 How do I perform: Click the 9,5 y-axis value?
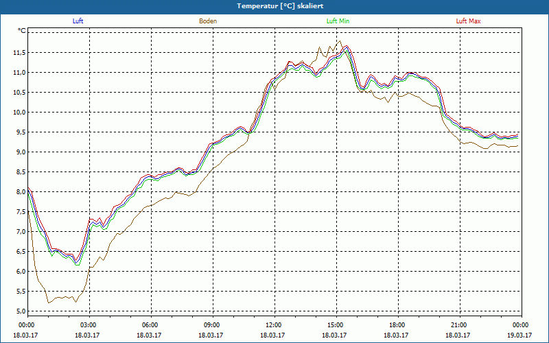pyautogui.click(x=21, y=132)
